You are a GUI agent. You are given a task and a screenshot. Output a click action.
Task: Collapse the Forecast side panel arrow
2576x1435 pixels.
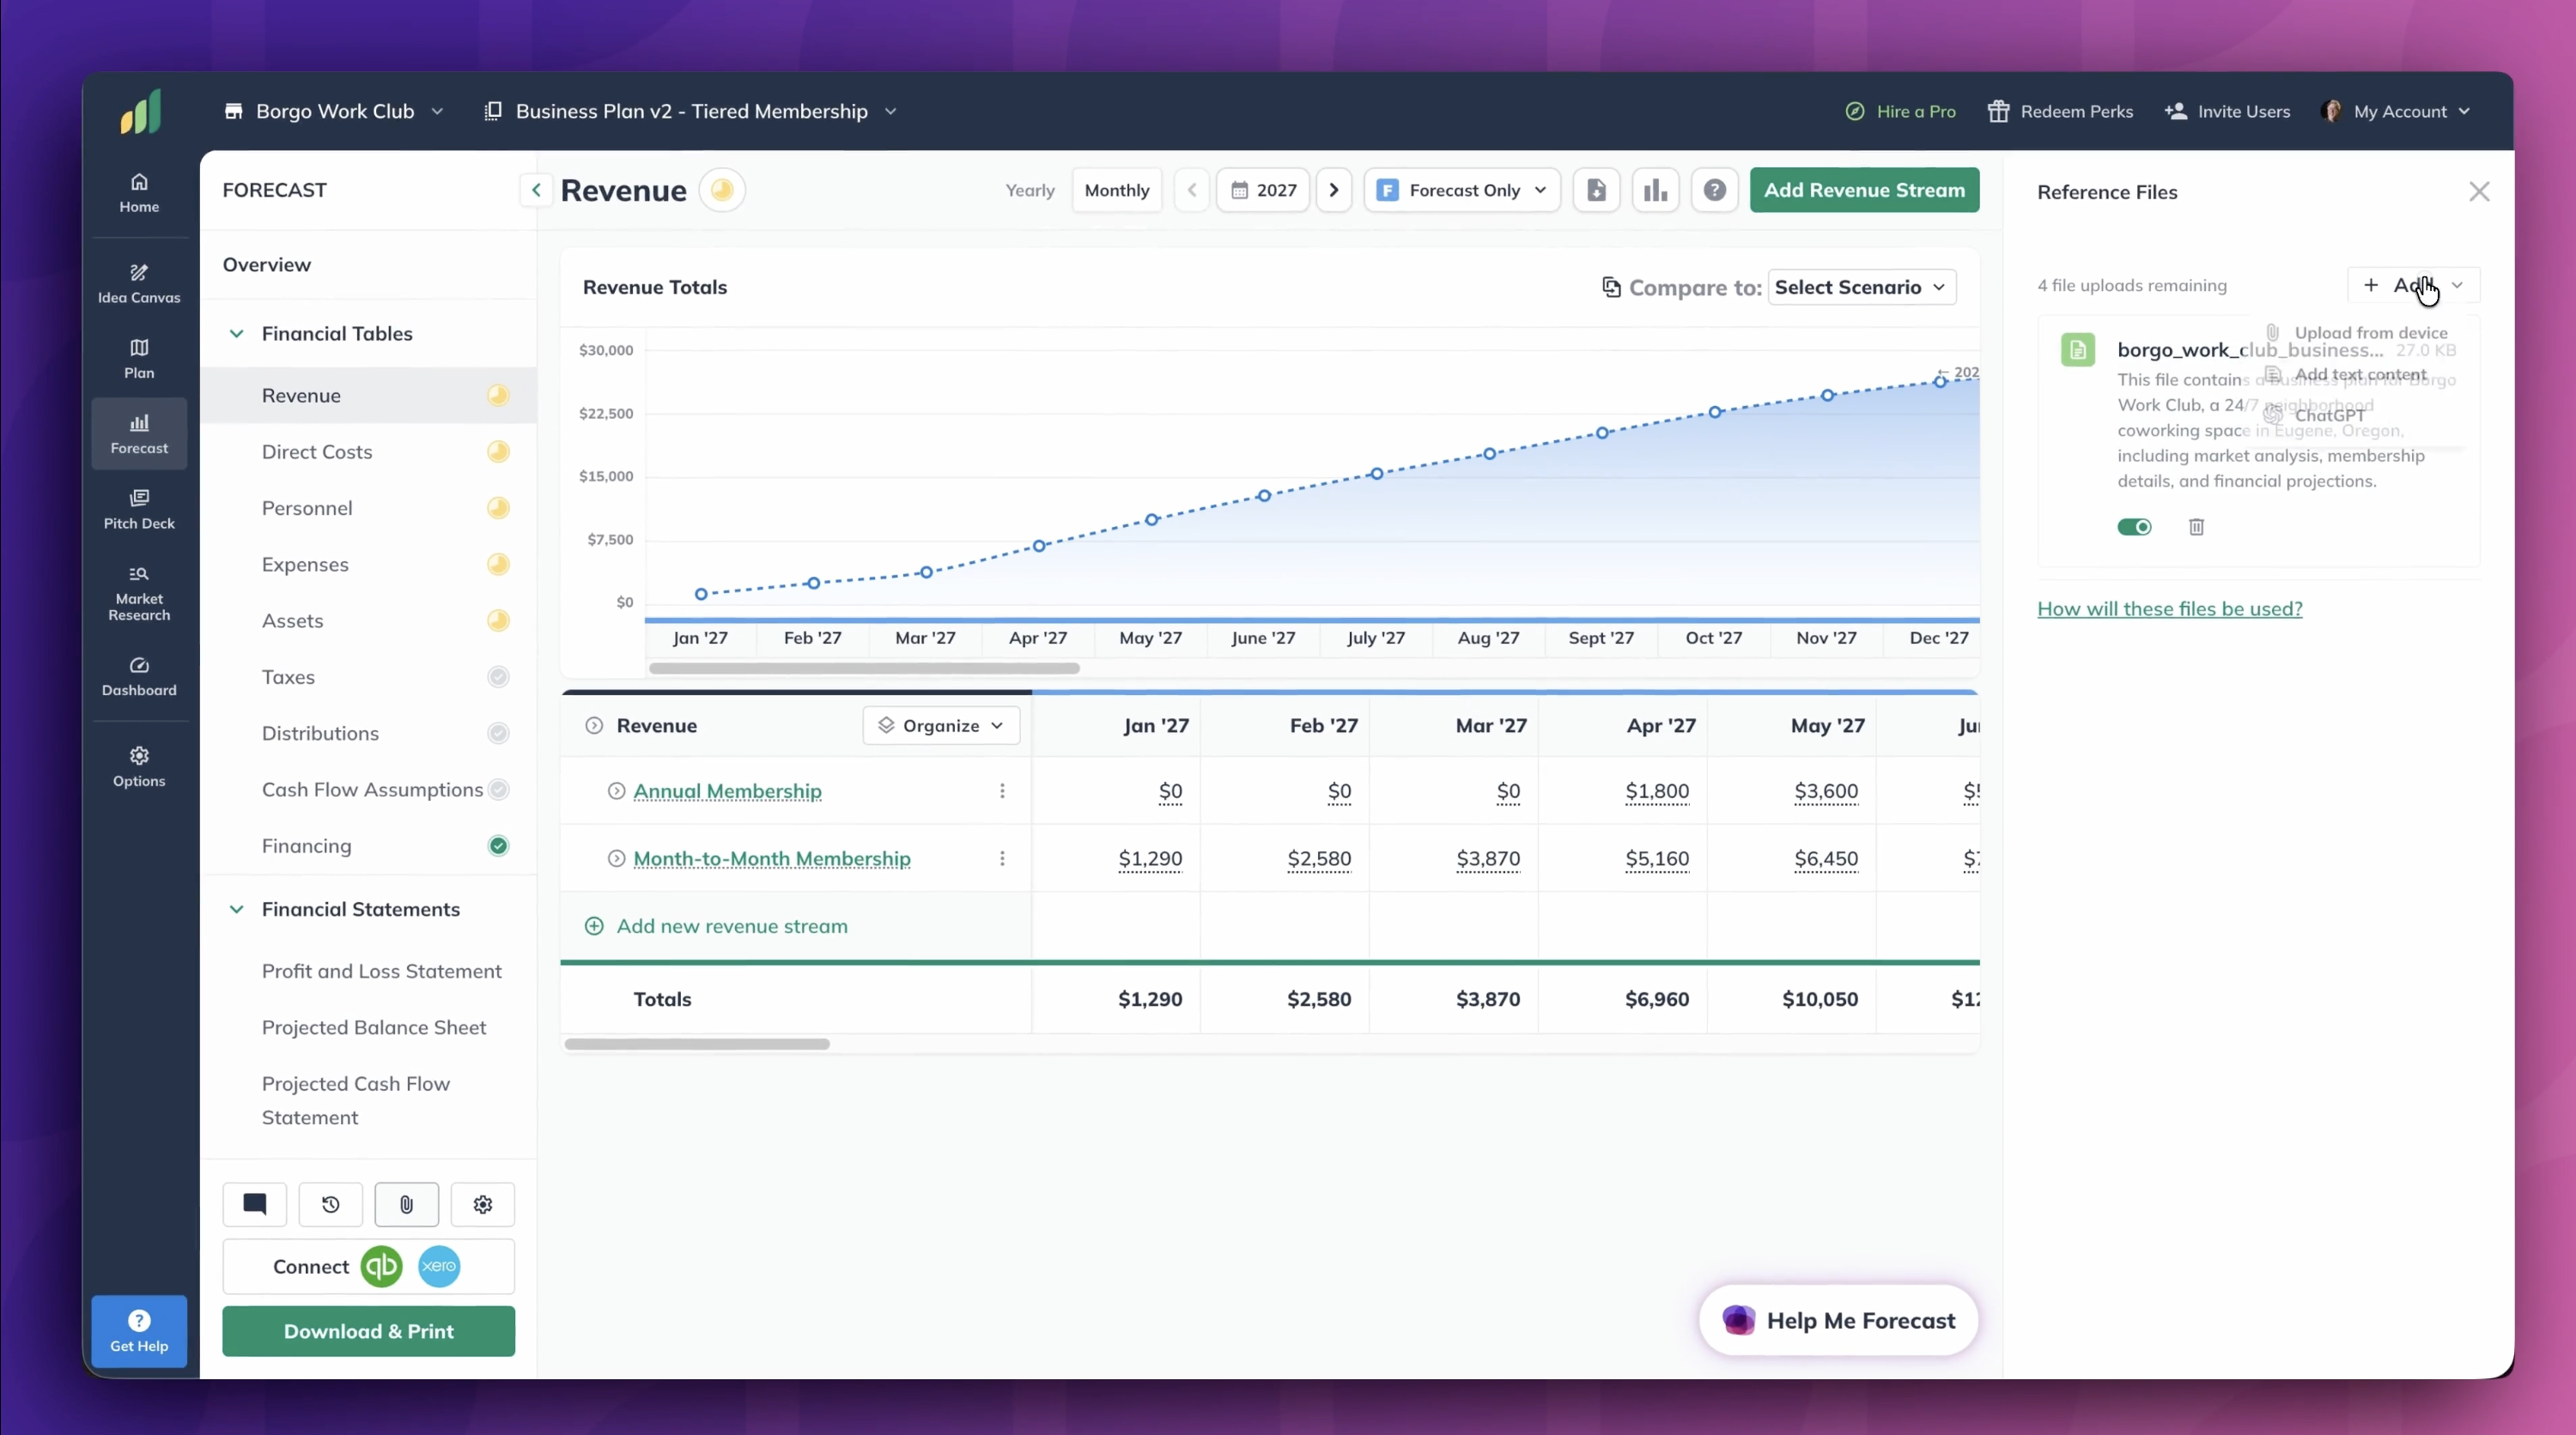click(536, 190)
